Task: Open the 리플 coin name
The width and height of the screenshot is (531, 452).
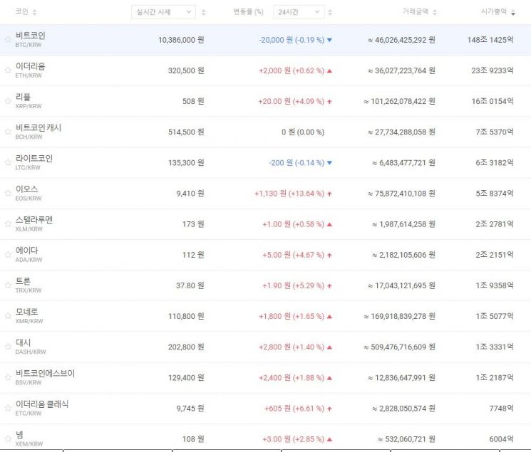Action: 23,97
